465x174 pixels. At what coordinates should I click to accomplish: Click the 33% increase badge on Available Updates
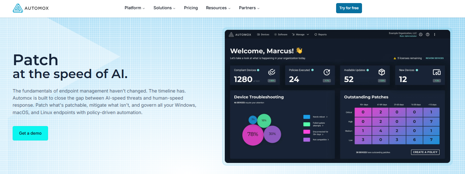[382, 81]
